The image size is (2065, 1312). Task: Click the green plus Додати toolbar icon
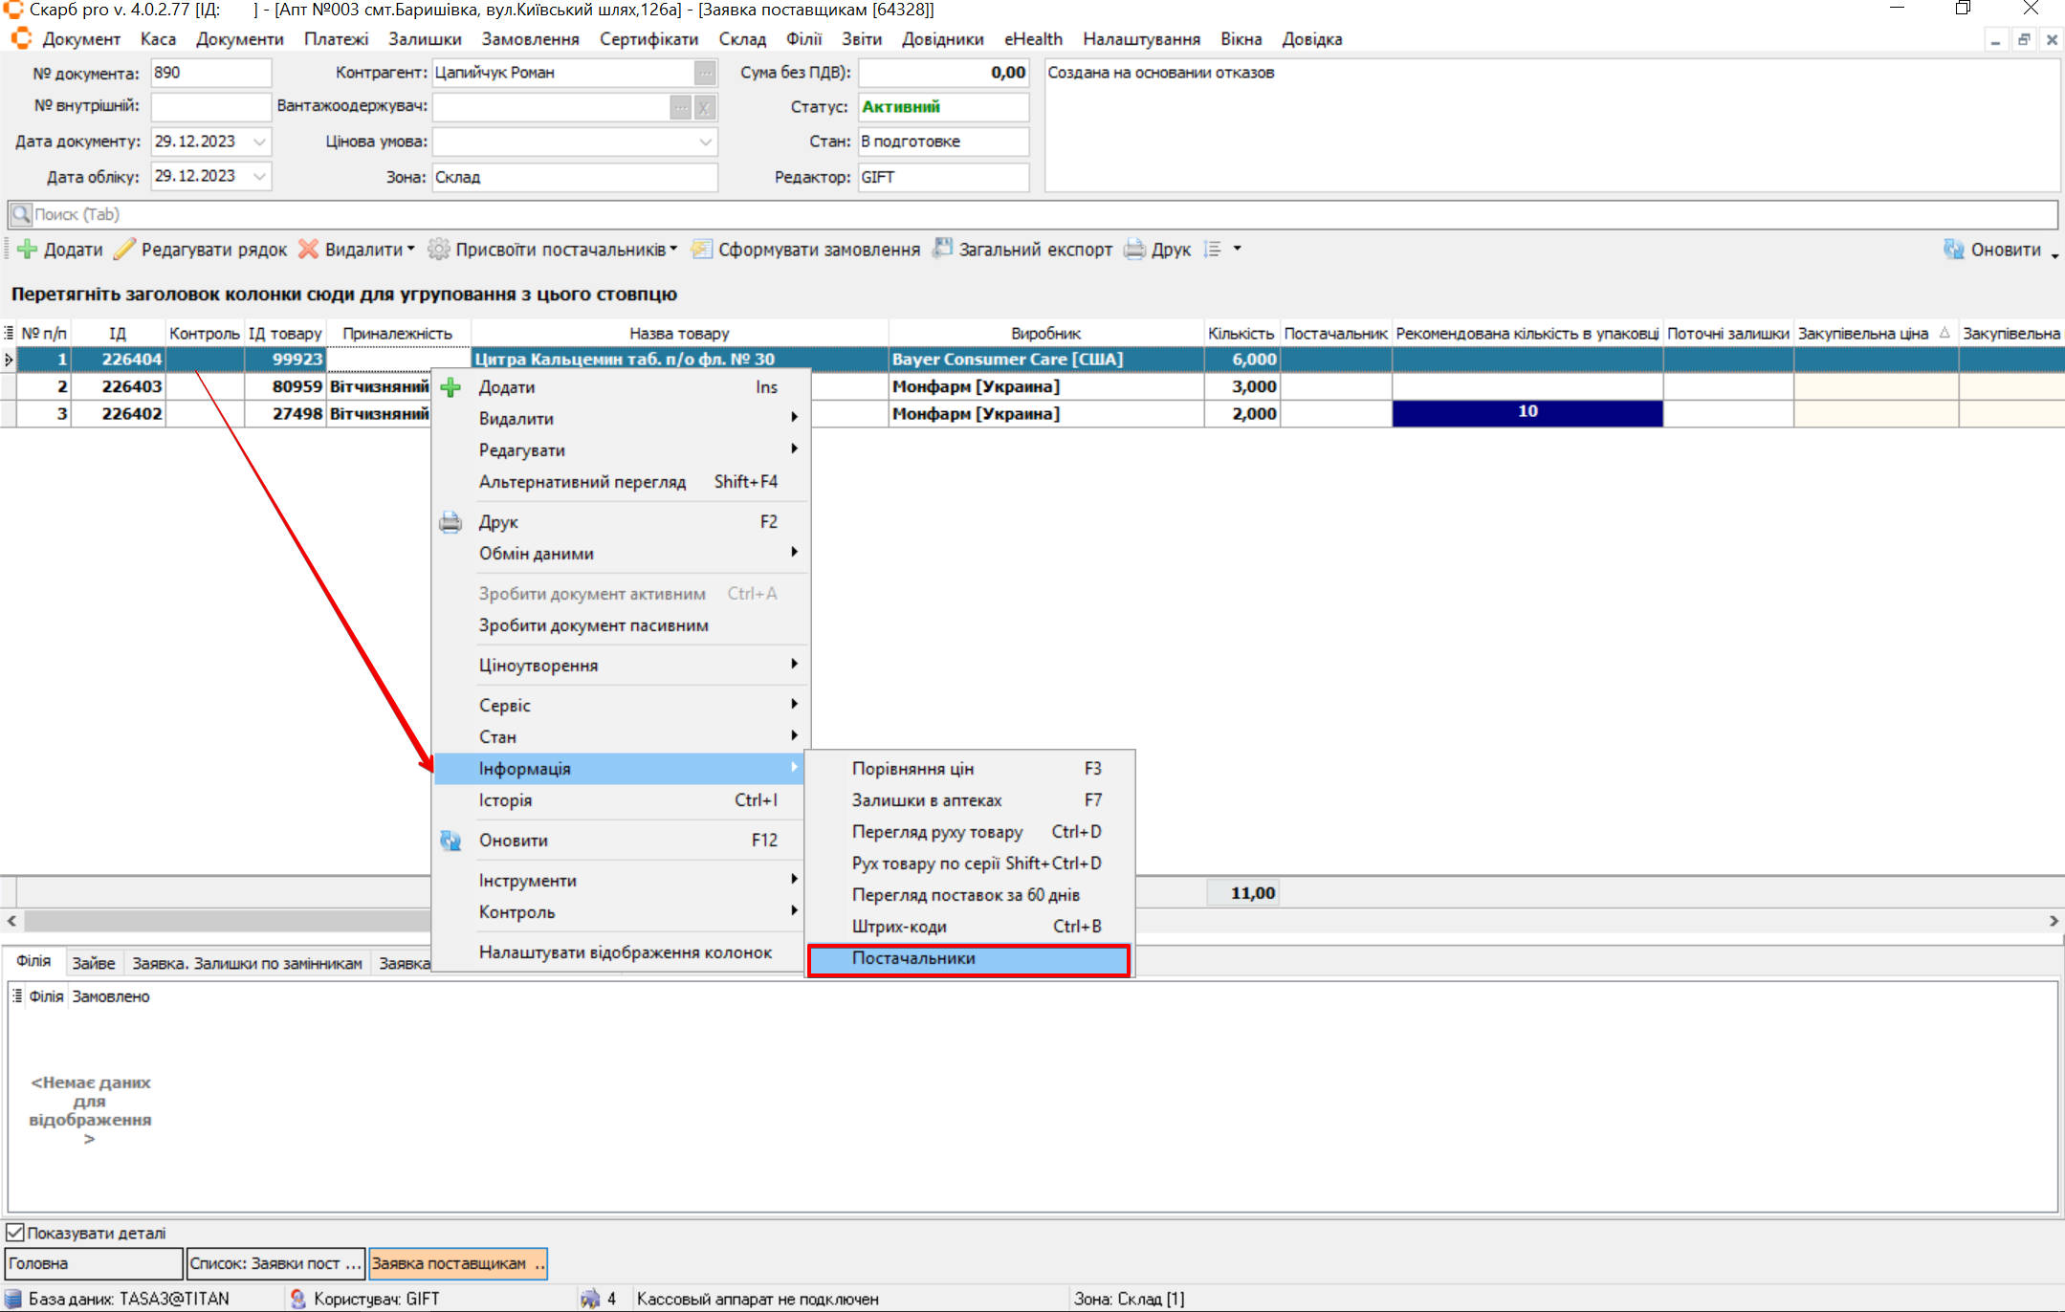pos(28,250)
